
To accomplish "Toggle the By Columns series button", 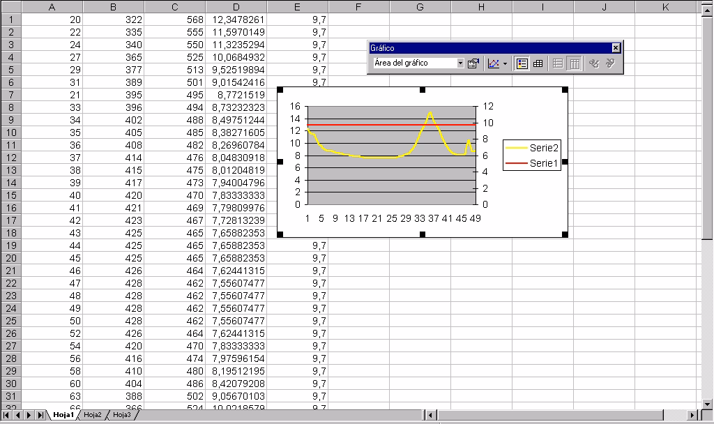I will [574, 63].
